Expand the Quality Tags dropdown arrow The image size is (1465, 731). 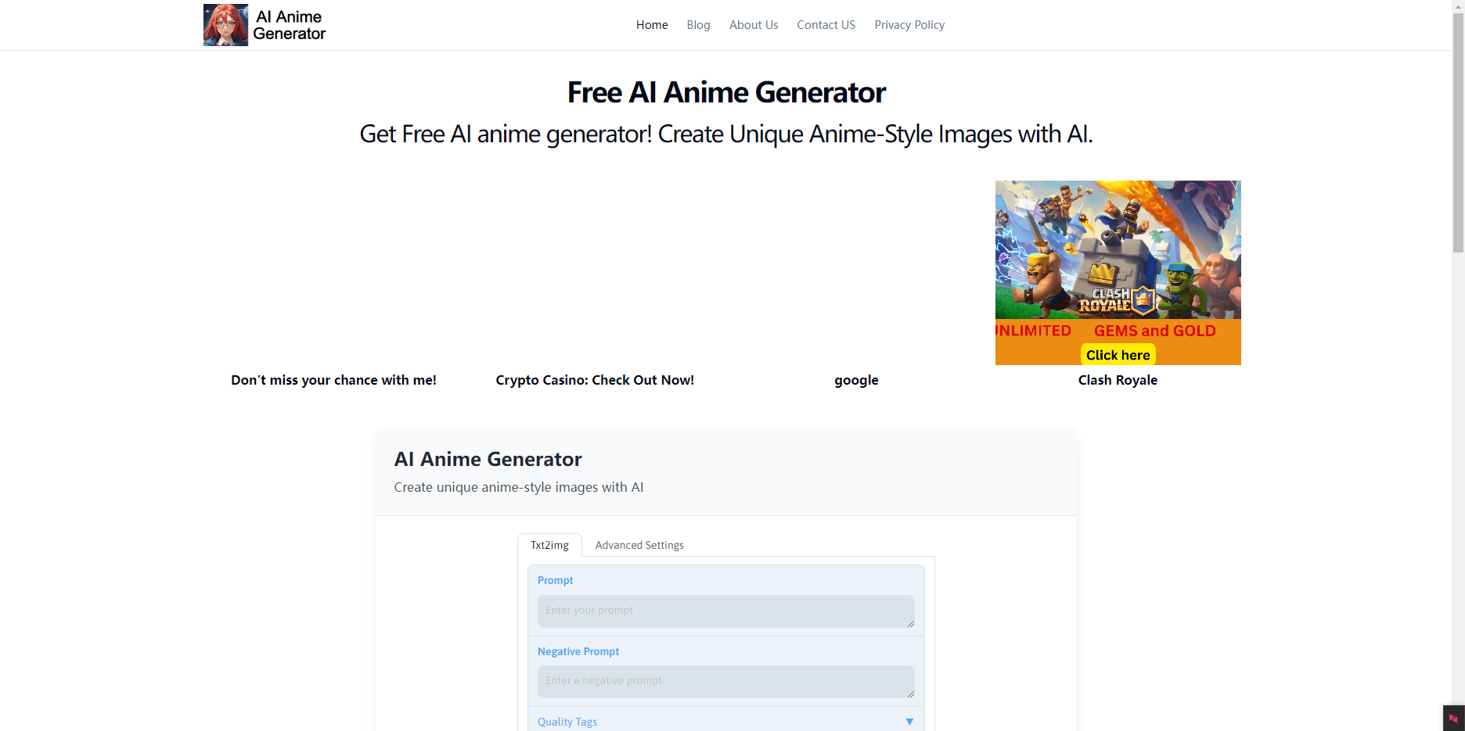coord(909,722)
